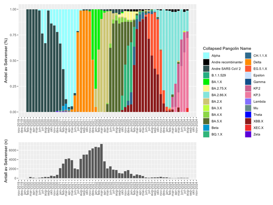The image size is (273, 205).
Task: Click the Alpha legend color swatch
Action: 206,55
